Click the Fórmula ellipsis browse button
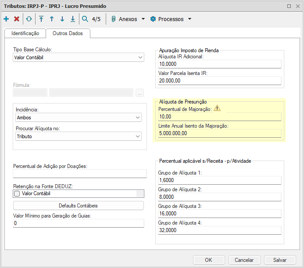Viewport: 304px width, 268px height. [139, 93]
